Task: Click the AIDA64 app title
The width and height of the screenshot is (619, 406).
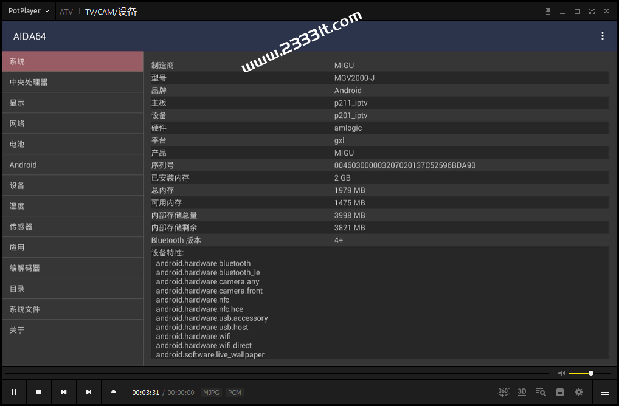Action: [30, 36]
